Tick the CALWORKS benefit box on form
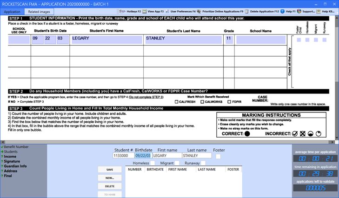339x198 pixels. pos(202,102)
